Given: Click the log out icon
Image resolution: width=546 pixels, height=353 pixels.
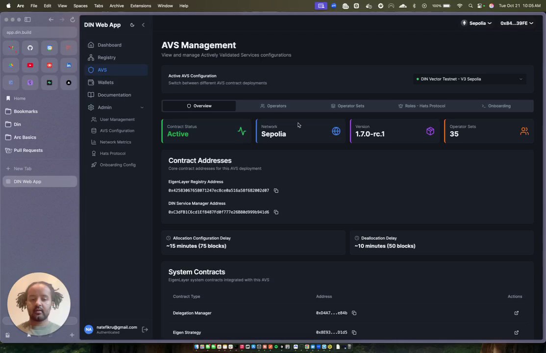Looking at the screenshot, I should coord(145,329).
